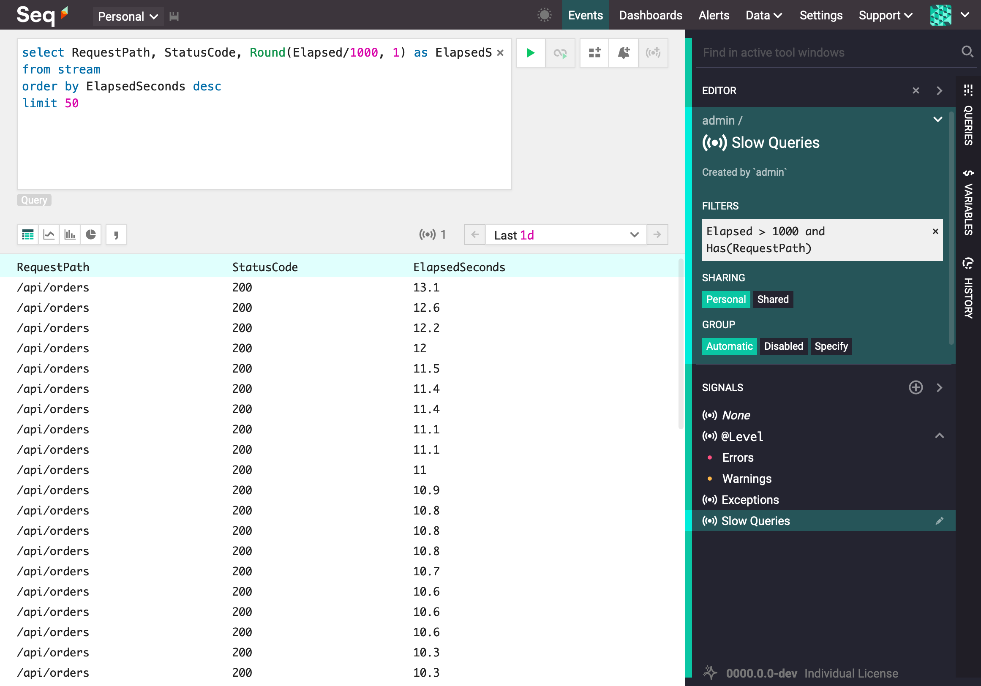Open the avatar dropdown chevron
981x686 pixels.
click(965, 15)
